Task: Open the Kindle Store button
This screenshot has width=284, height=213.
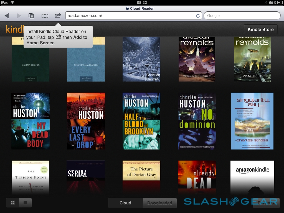Action: pyautogui.click(x=260, y=29)
